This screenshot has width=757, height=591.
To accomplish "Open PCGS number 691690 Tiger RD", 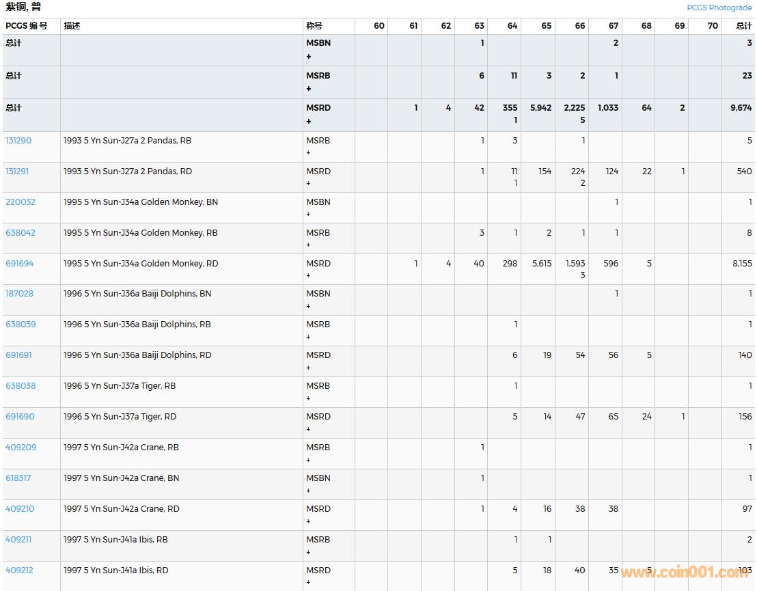I will click(x=20, y=417).
